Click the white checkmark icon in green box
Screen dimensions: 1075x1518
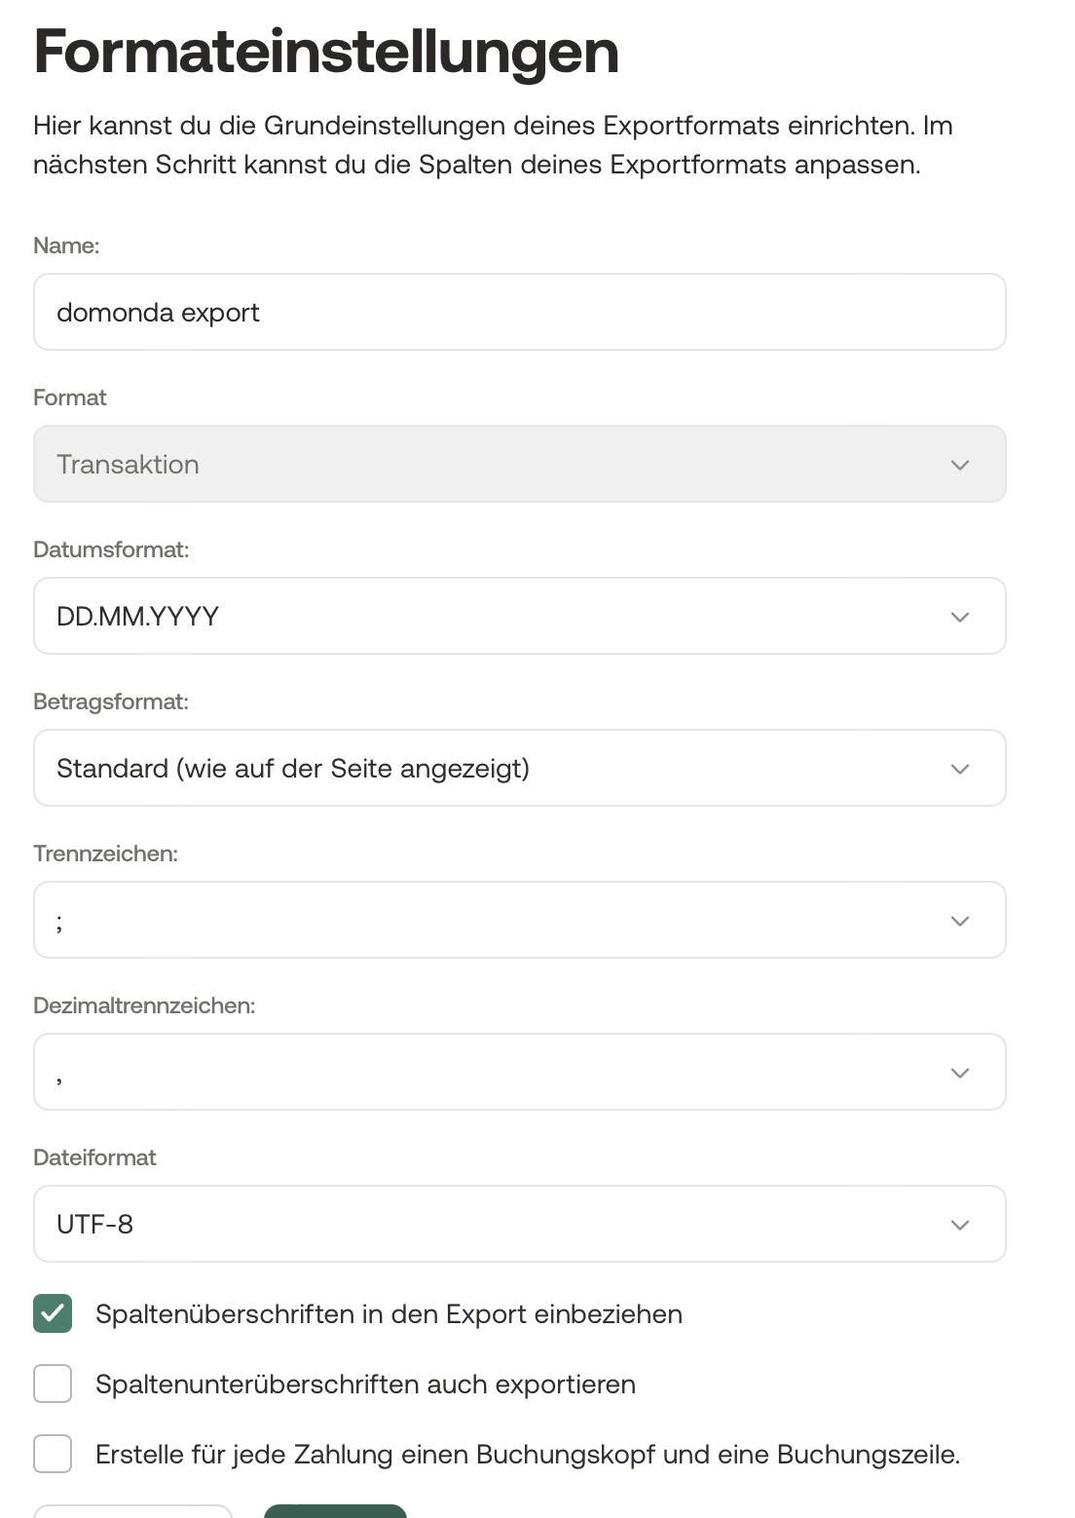tap(53, 1313)
